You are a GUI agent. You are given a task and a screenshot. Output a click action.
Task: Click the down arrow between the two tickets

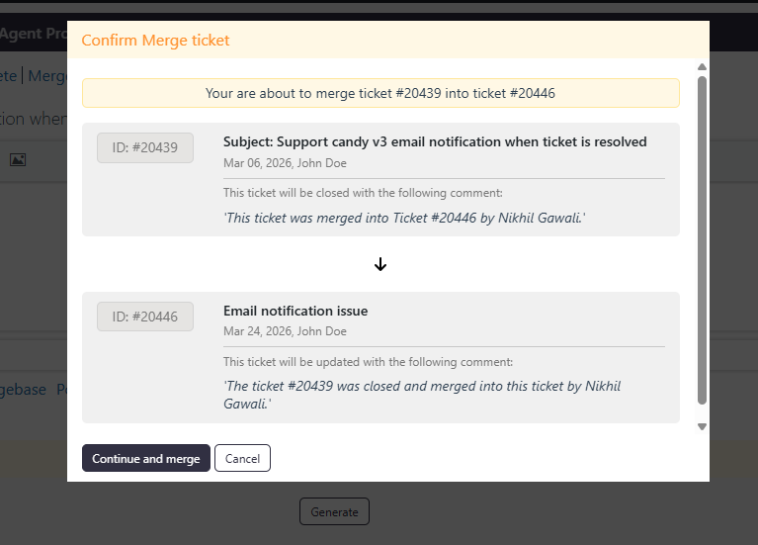(x=380, y=264)
